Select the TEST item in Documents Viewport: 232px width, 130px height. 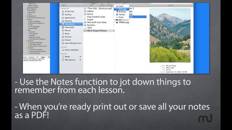coord(90,28)
